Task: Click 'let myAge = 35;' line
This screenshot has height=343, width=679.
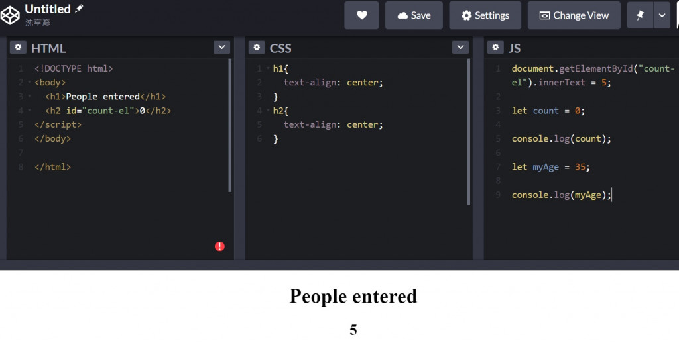Action: [x=551, y=166]
